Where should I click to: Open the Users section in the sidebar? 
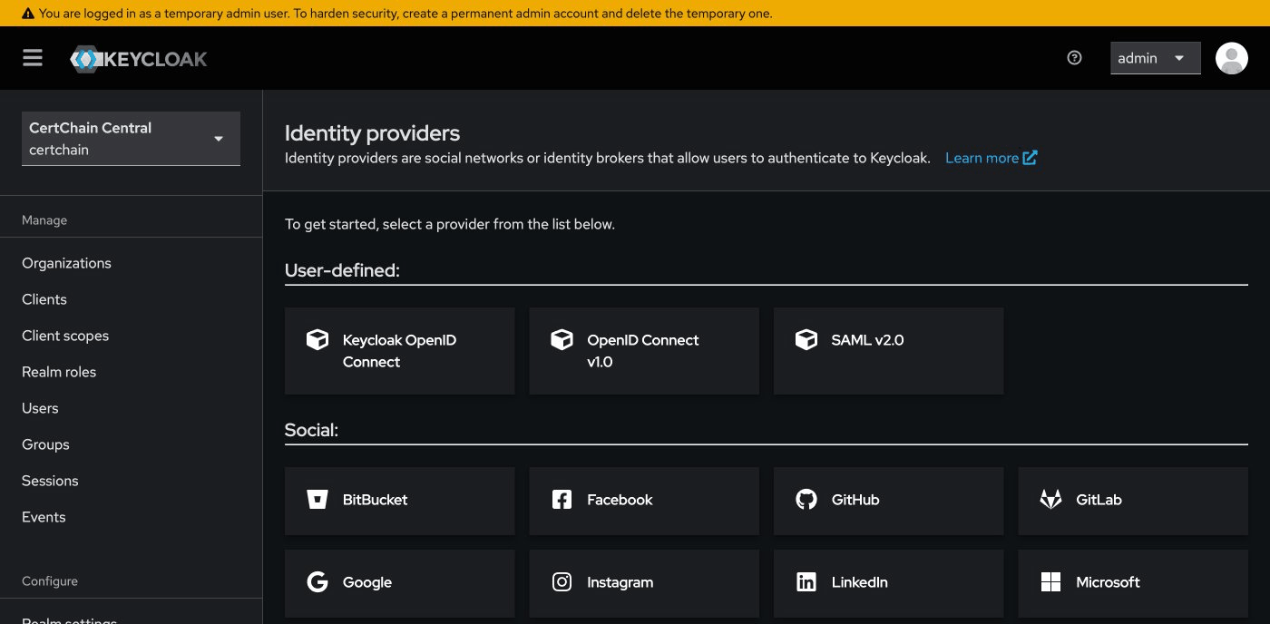click(40, 408)
